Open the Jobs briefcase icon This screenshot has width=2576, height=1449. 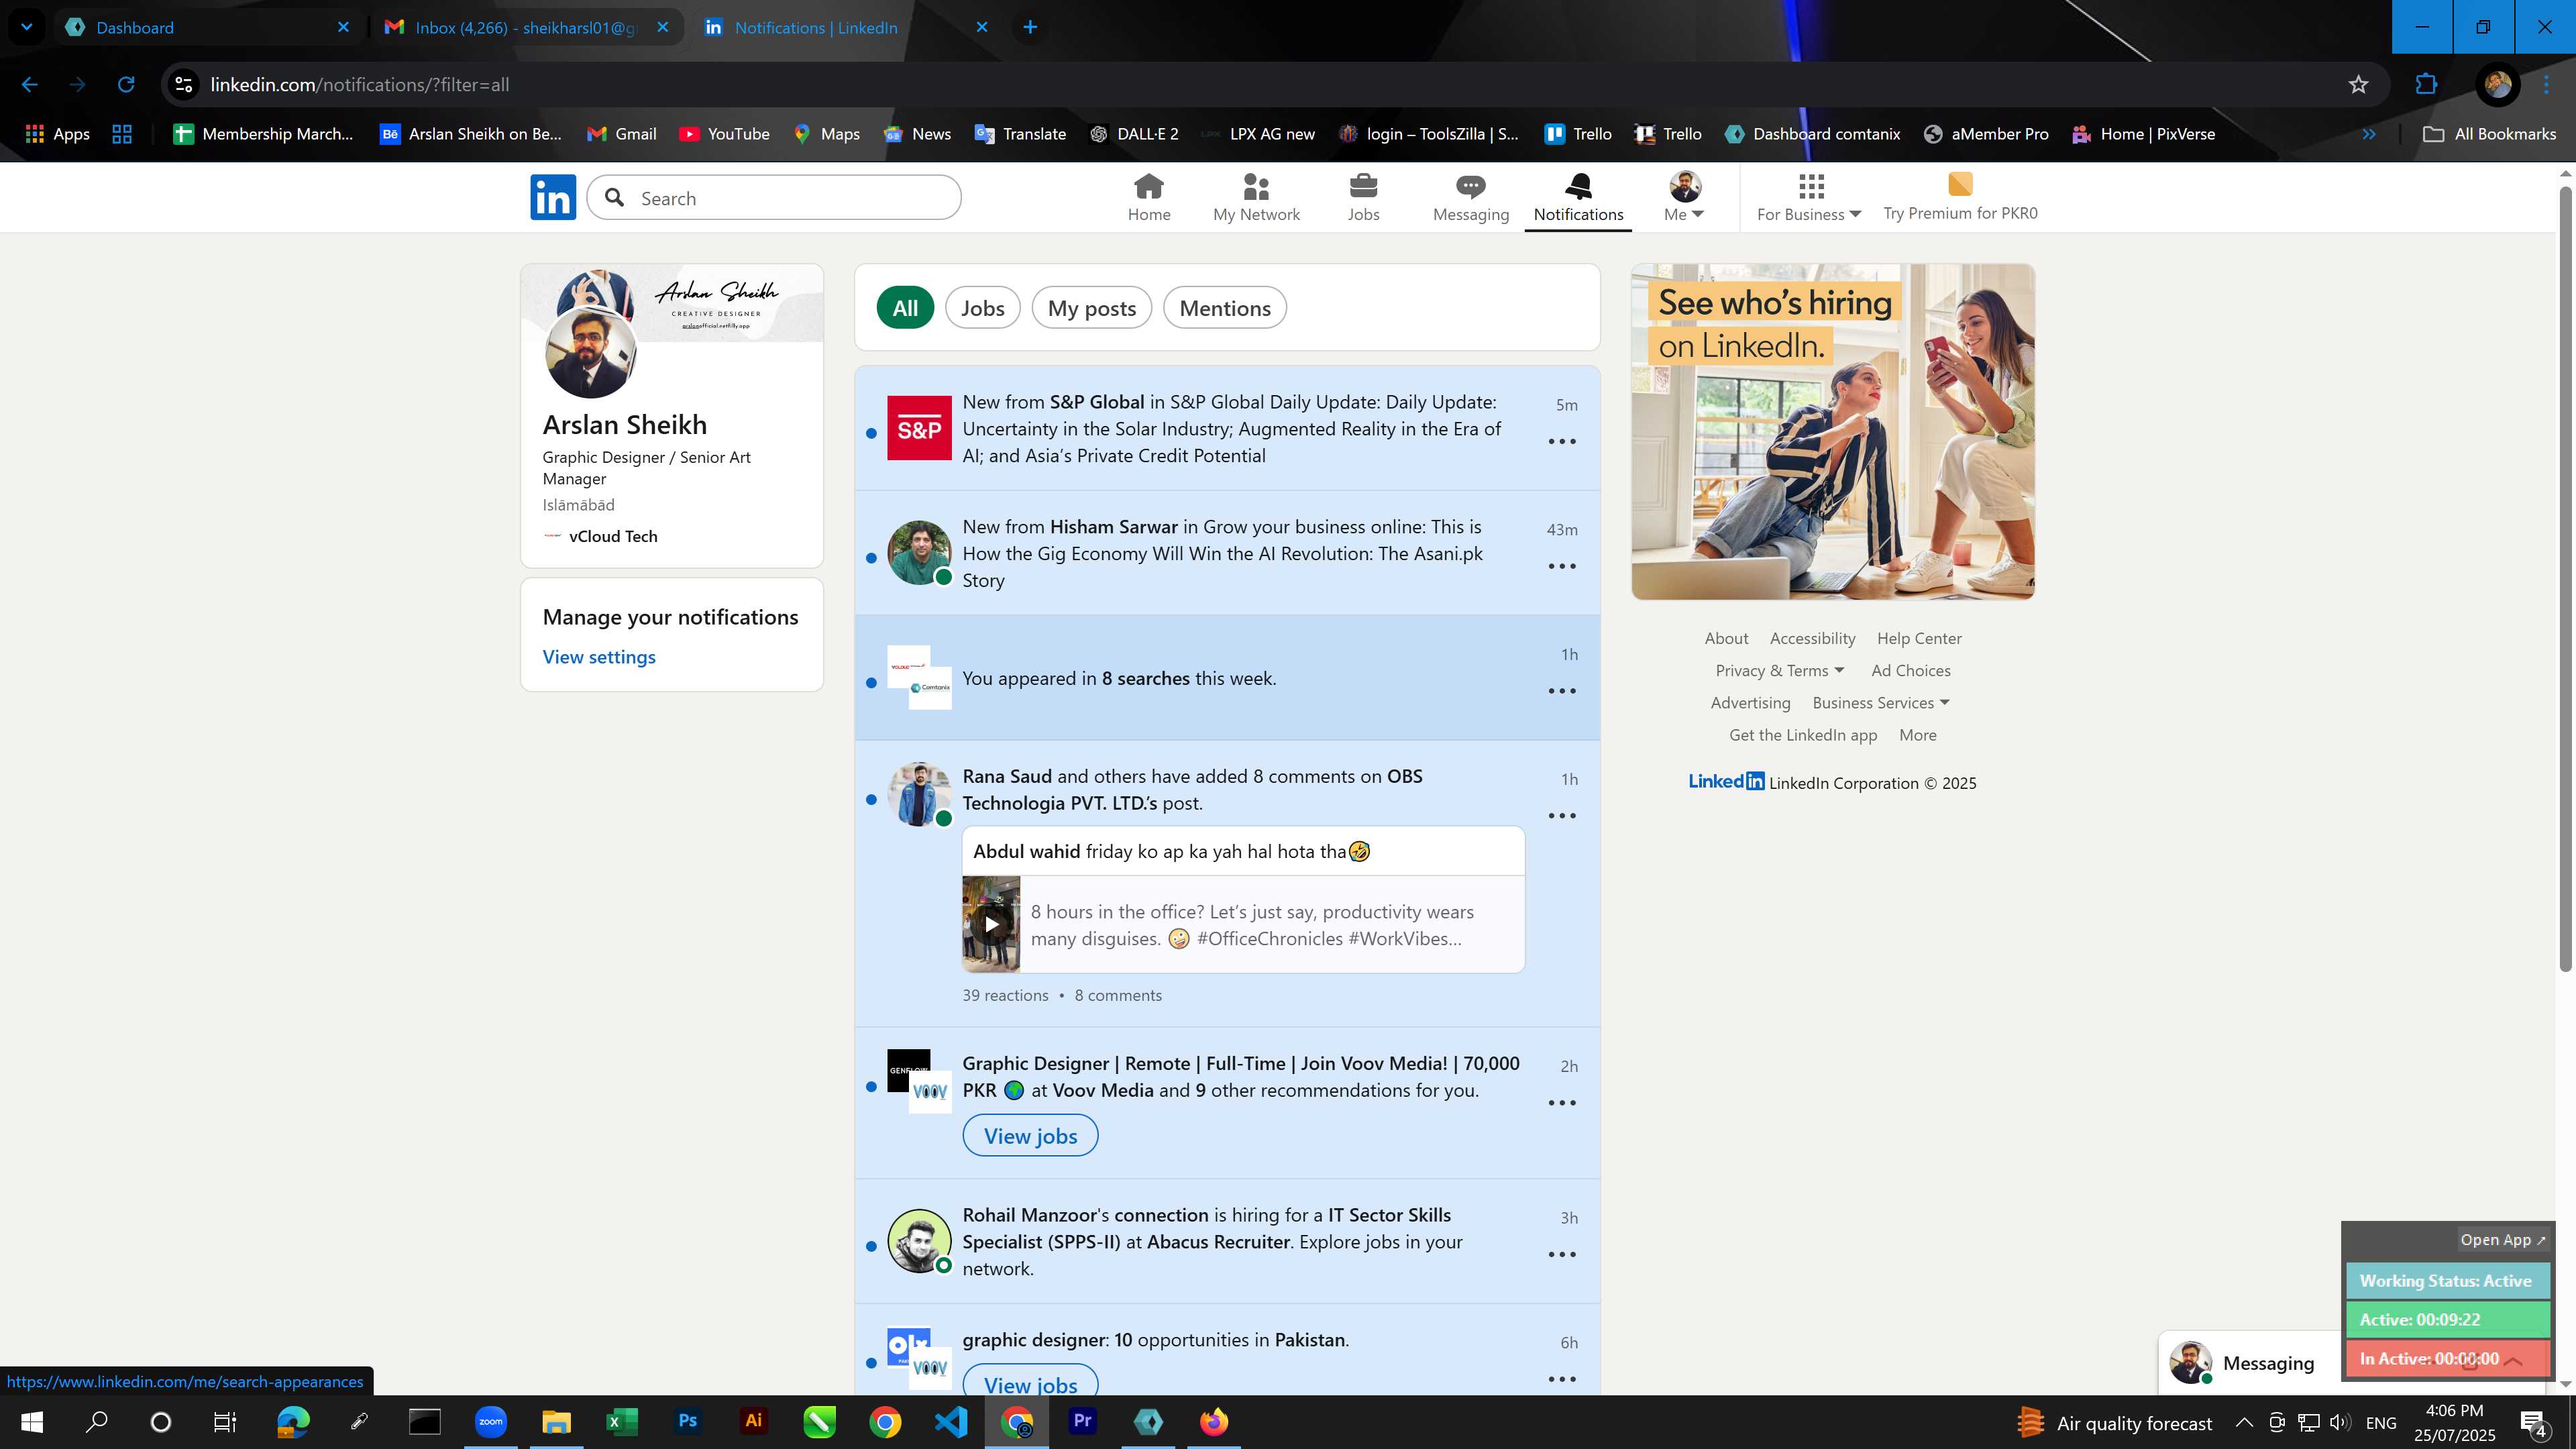click(x=1363, y=186)
